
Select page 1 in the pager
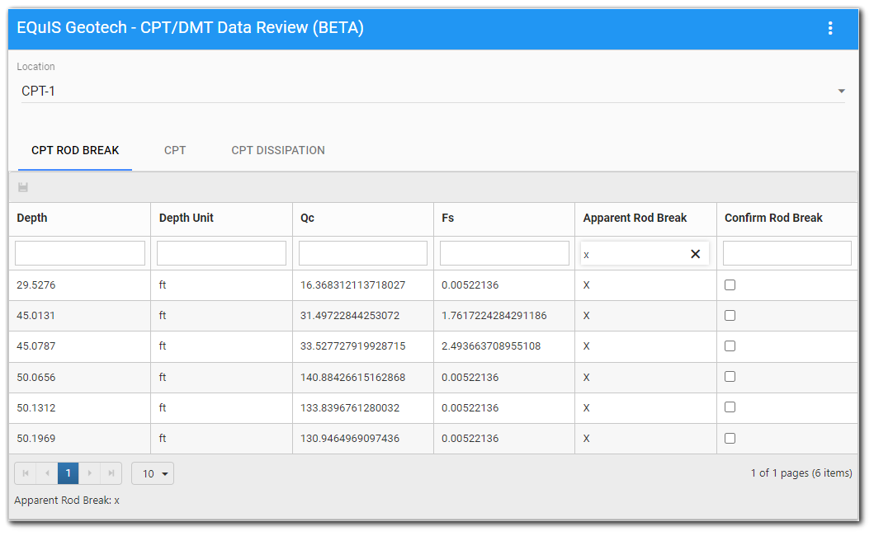click(x=68, y=473)
